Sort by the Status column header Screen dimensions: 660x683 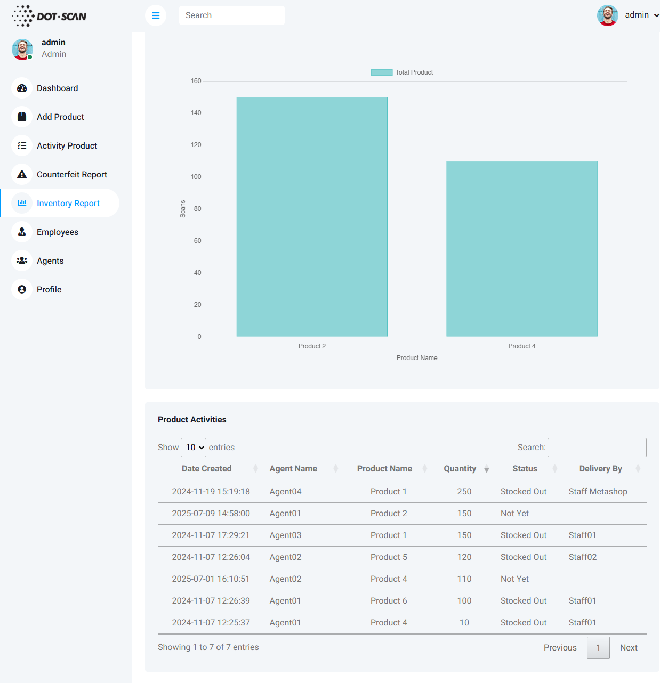click(x=525, y=469)
